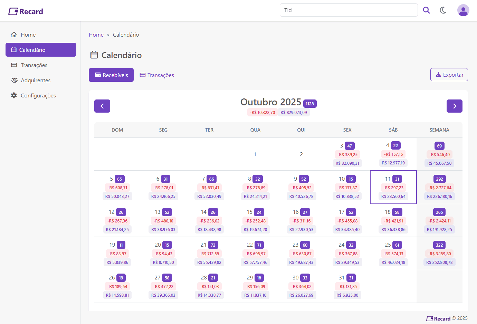Click the 1128 monthly count badge
This screenshot has width=477, height=324.
[x=310, y=104]
